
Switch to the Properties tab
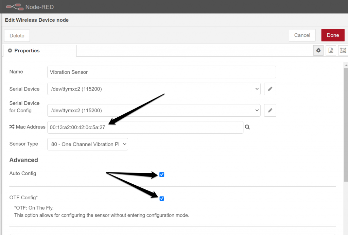[x=40, y=51]
